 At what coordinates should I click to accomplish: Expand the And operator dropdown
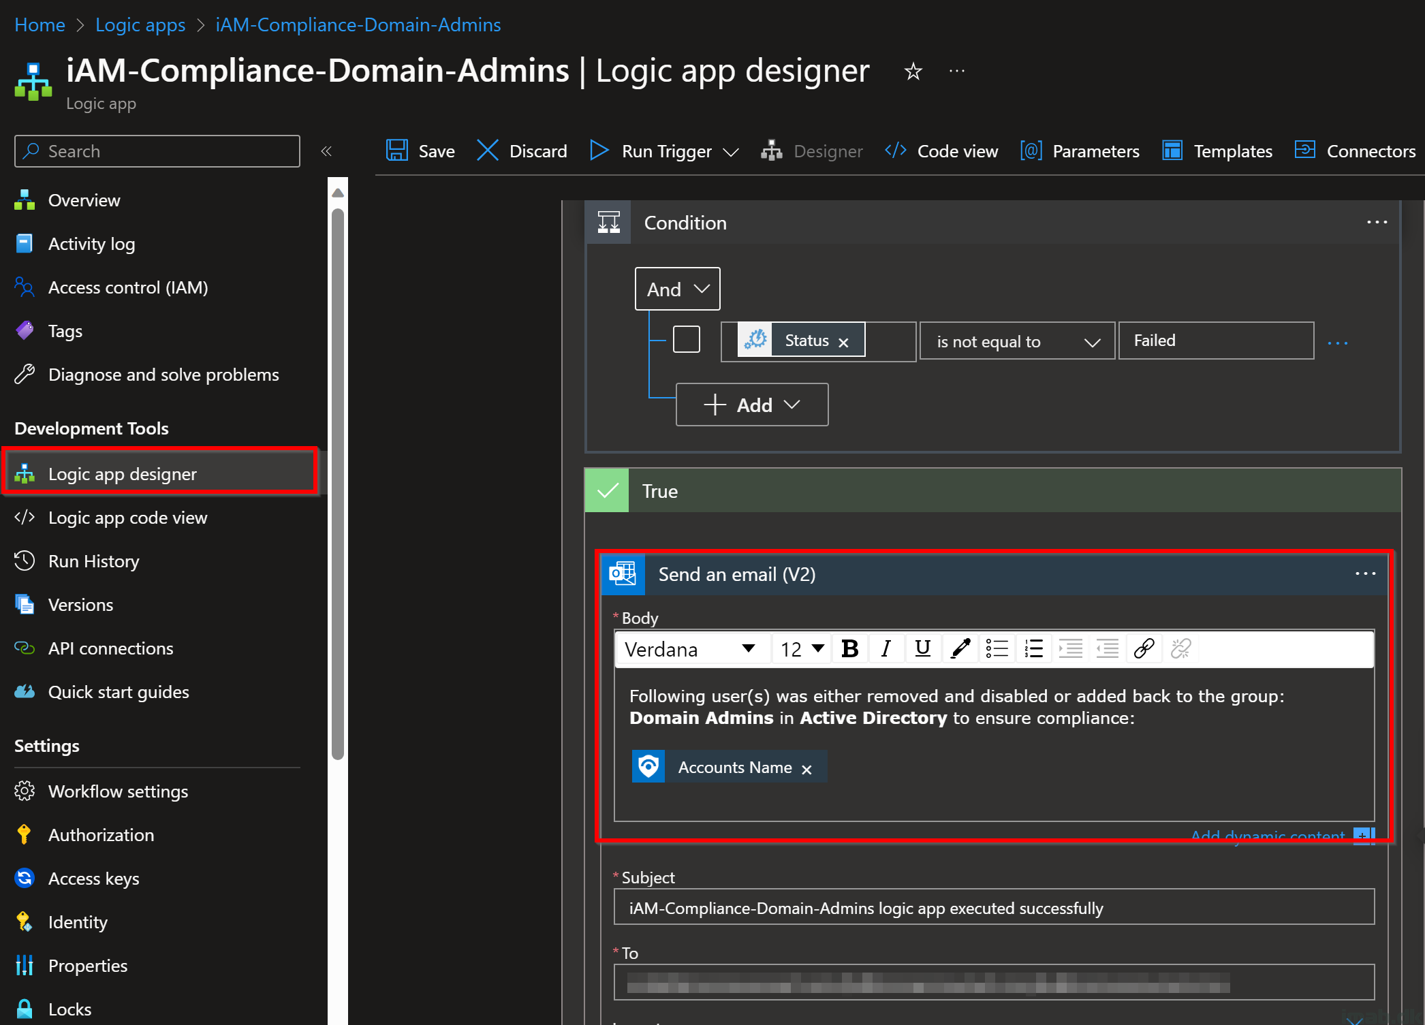tap(678, 289)
